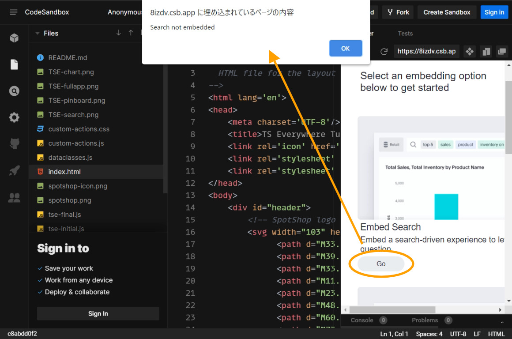Click the Go button under Embed Search
Image resolution: width=512 pixels, height=339 pixels.
(380, 264)
